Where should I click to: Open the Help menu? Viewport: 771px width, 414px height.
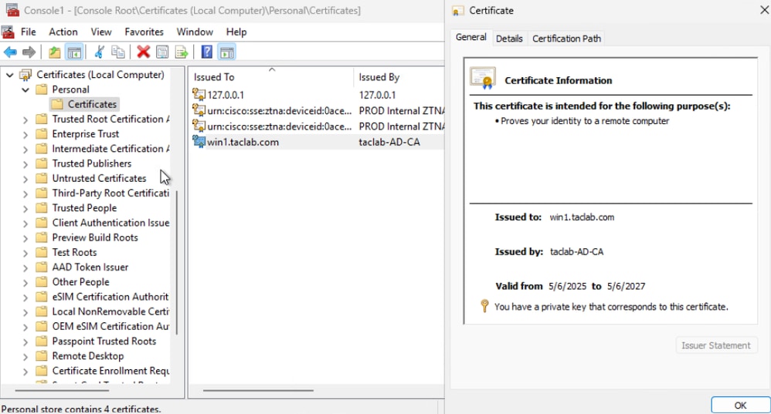(x=236, y=32)
